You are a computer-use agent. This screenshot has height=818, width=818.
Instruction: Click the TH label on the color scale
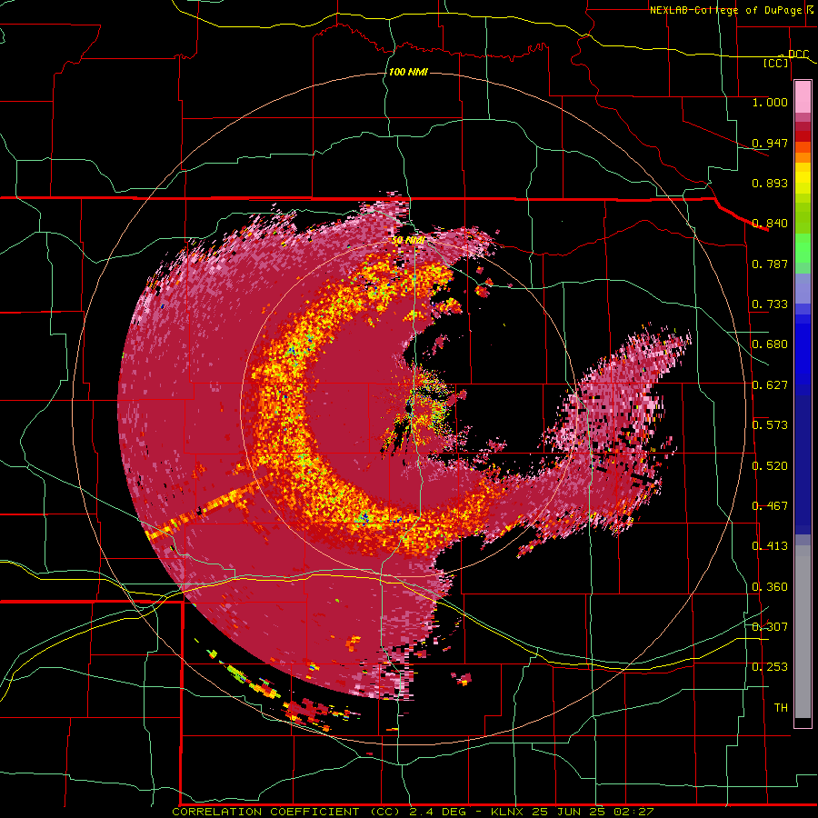781,708
